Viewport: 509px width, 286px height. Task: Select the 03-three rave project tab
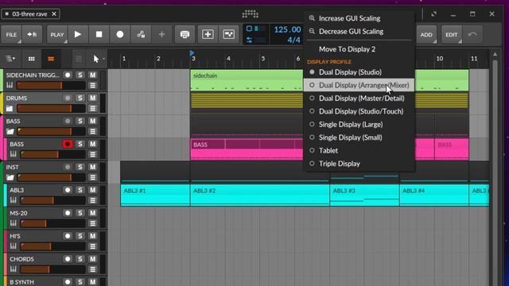pyautogui.click(x=30, y=14)
